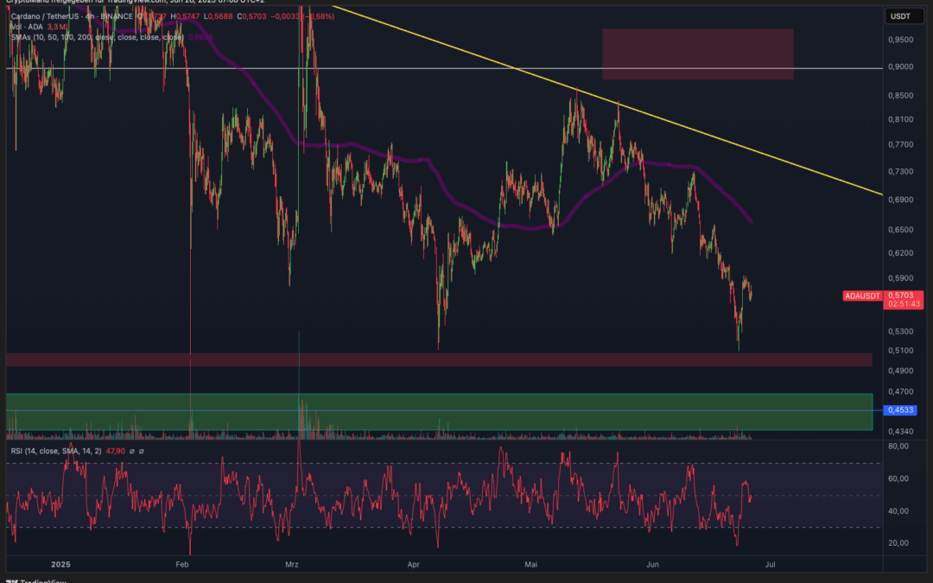The image size is (933, 583).
Task: Select the green demand zone rectangle
Action: (439, 412)
